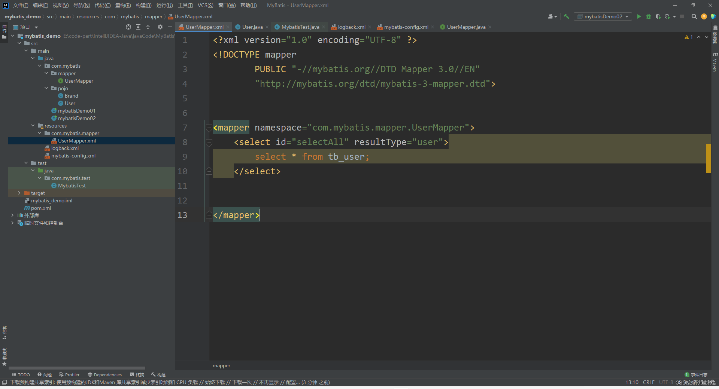This screenshot has width=719, height=389.
Task: Click the resources breadcrumb
Action: pos(88,16)
